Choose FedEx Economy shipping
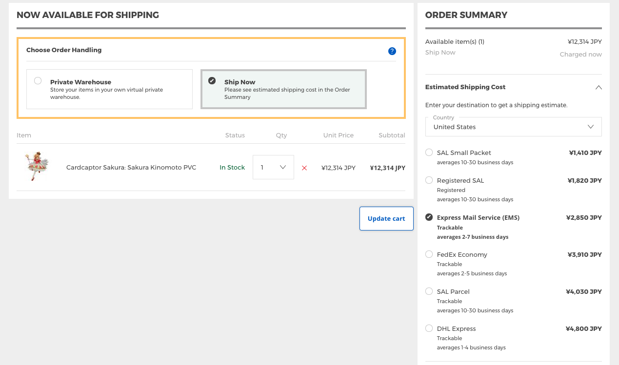Screen dimensions: 619x365 [429, 254]
